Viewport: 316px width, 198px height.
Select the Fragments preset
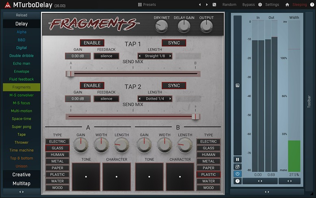pyautogui.click(x=22, y=87)
